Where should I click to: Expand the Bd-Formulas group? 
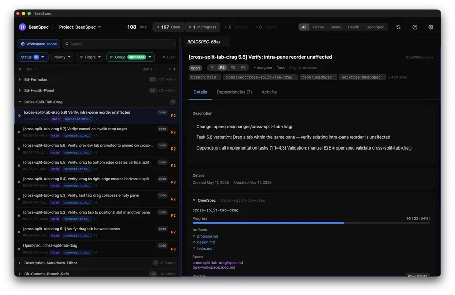20,79
